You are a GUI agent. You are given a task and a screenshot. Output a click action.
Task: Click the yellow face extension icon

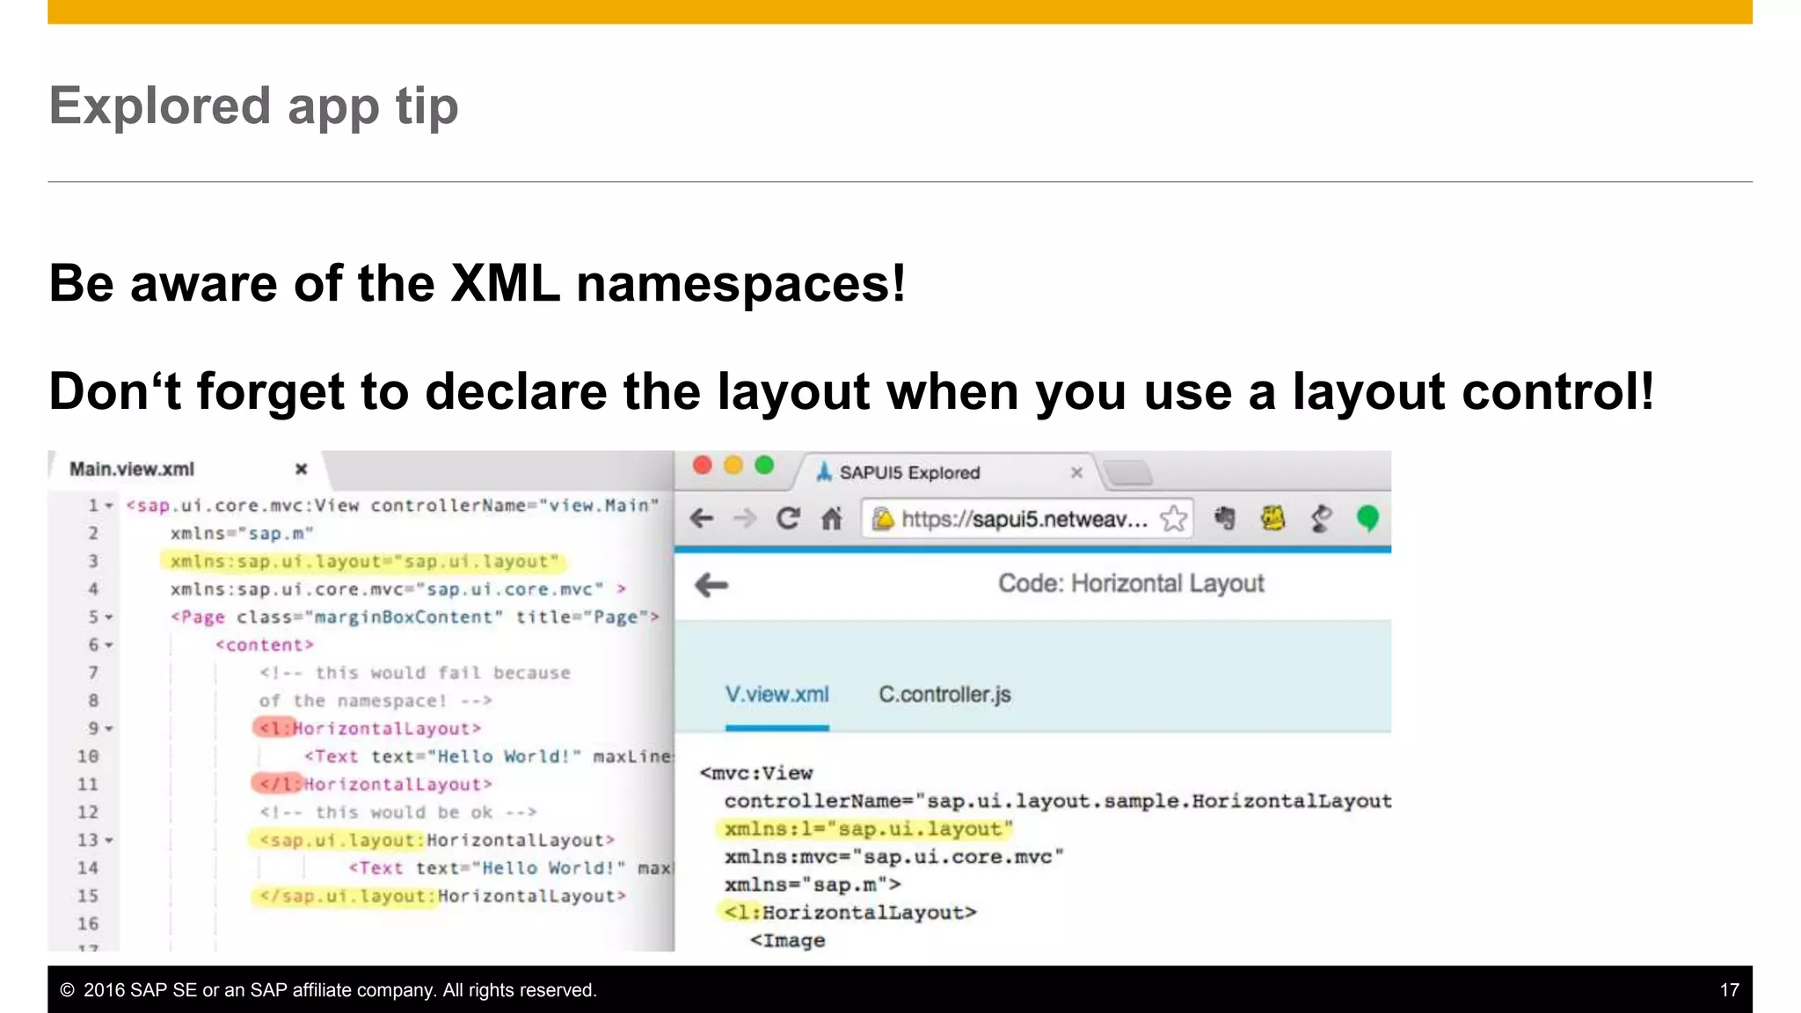click(1272, 518)
